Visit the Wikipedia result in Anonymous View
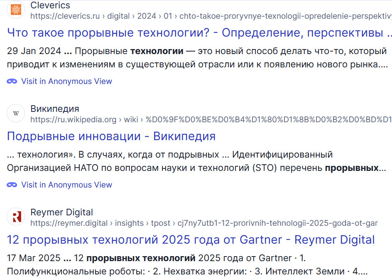Screen dimensions: 392x279 click(x=66, y=185)
